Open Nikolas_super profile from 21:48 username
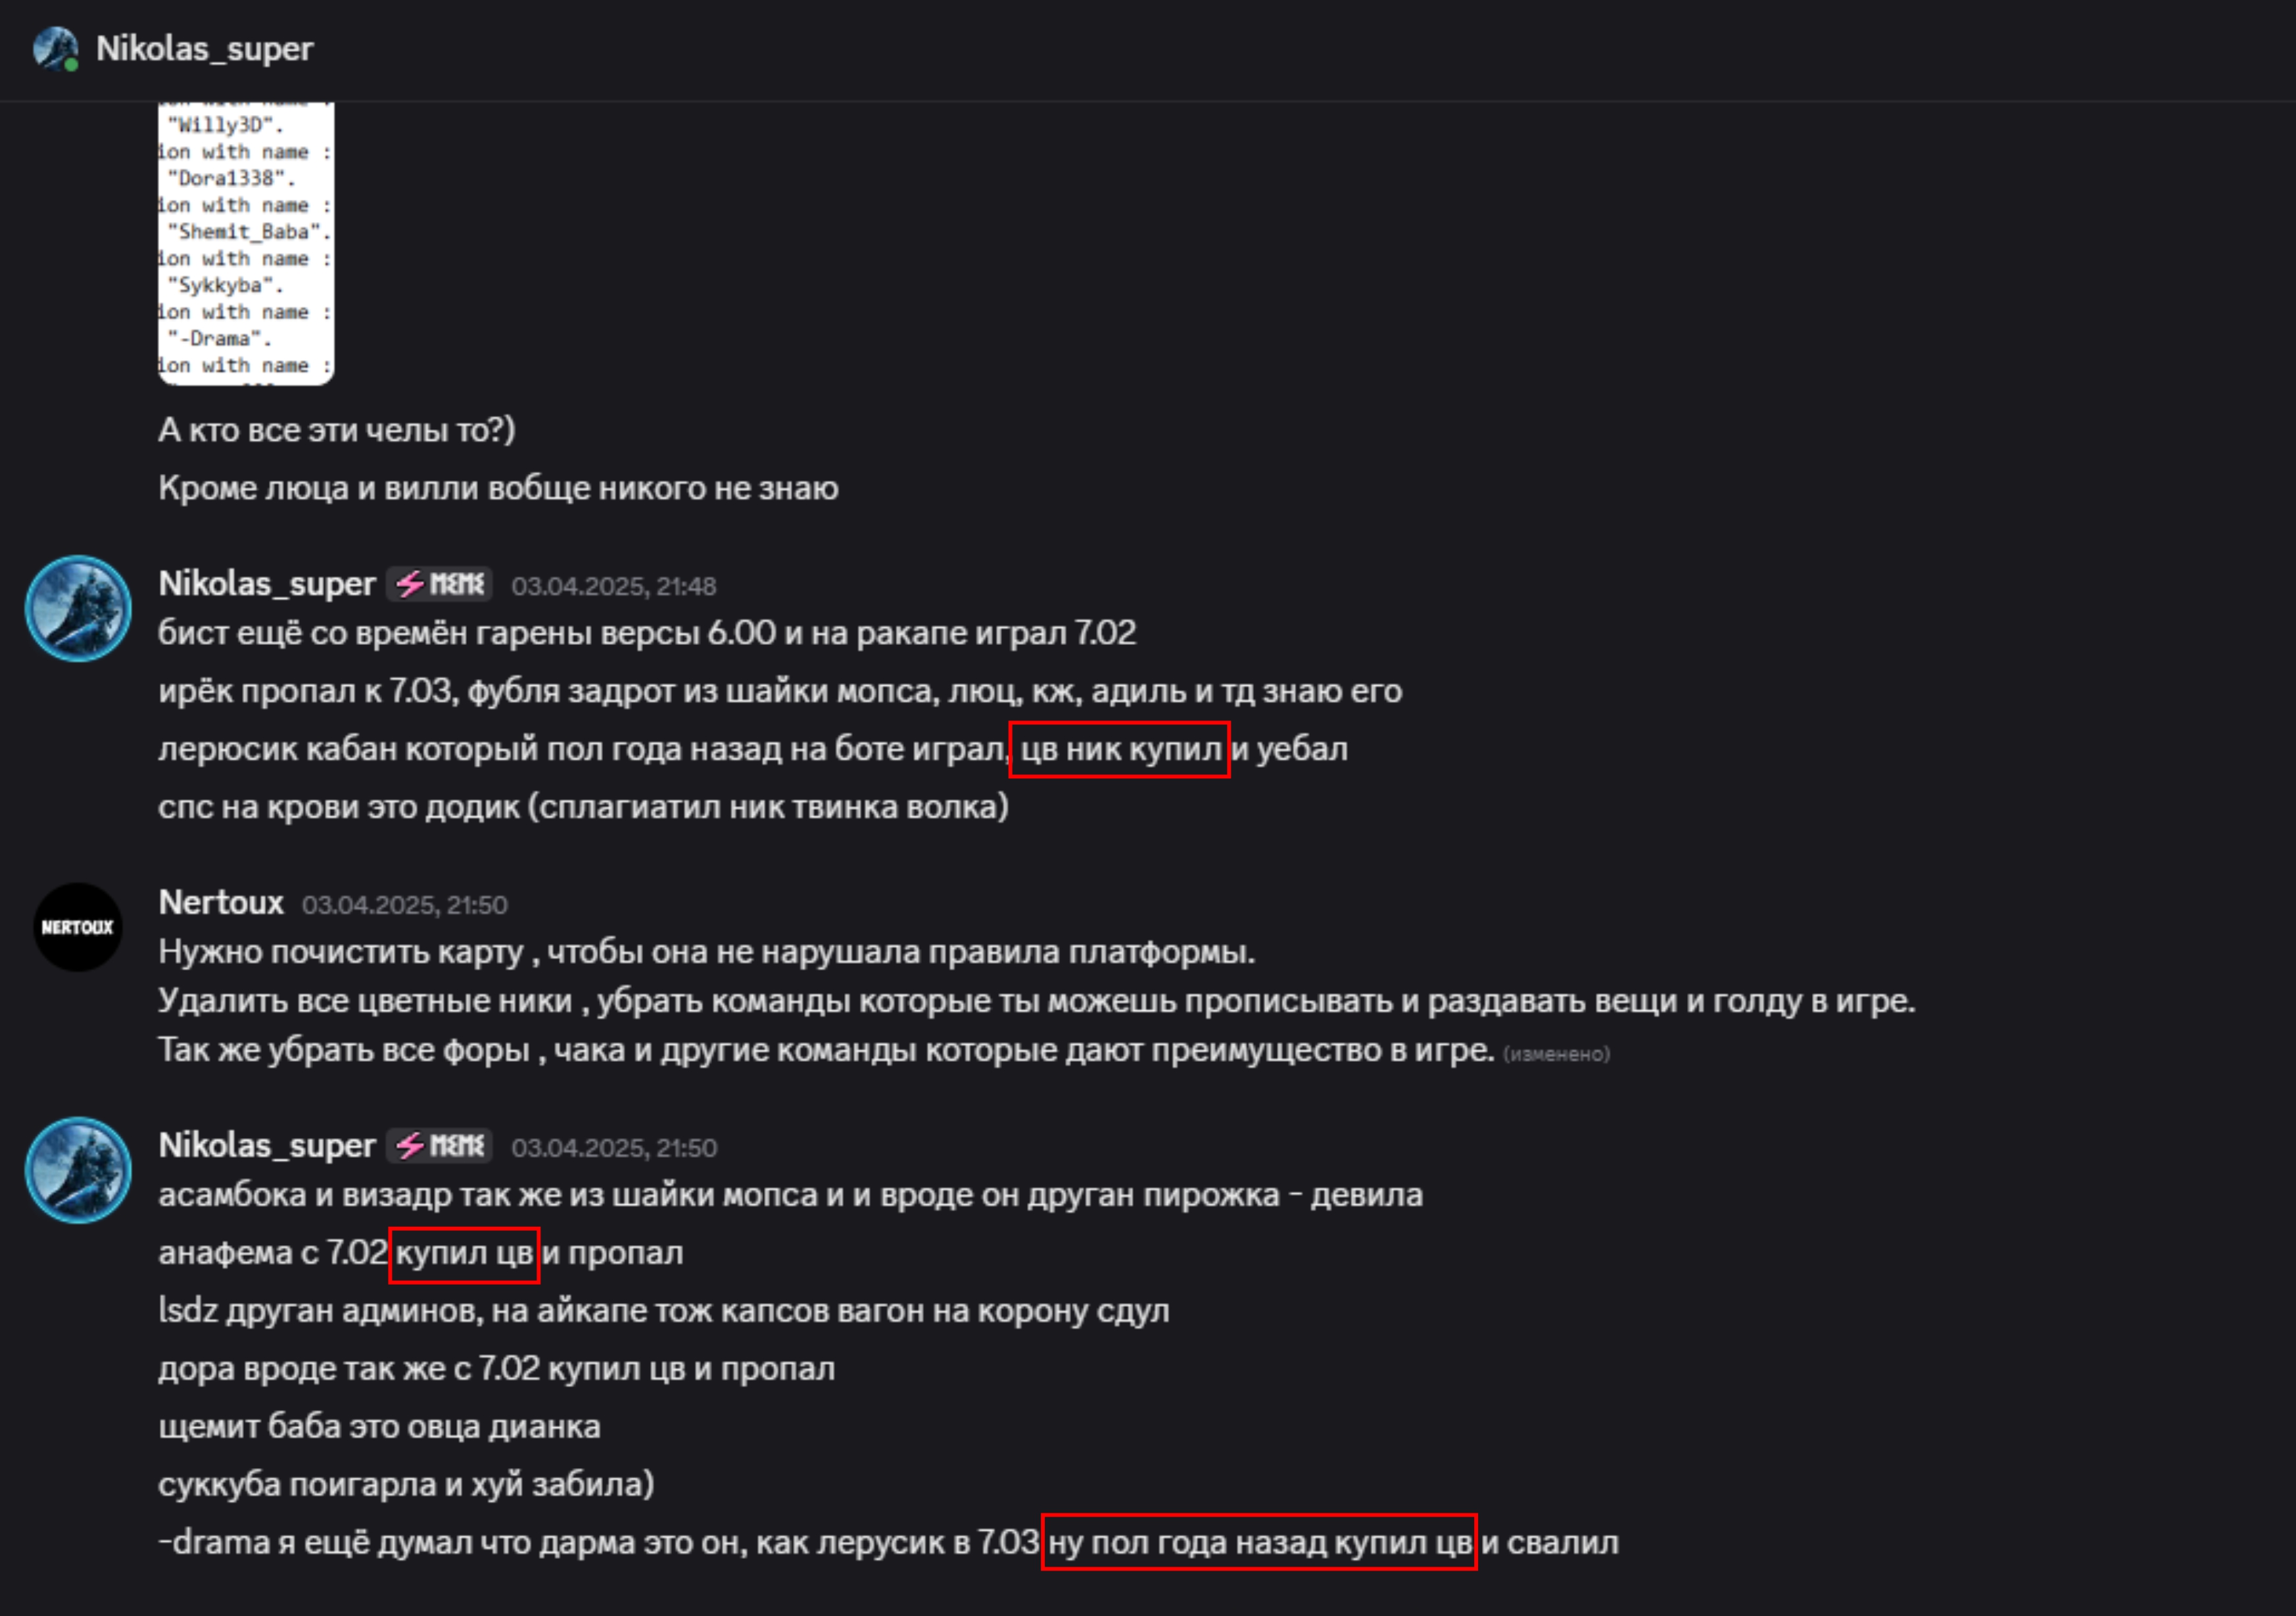 click(x=267, y=584)
